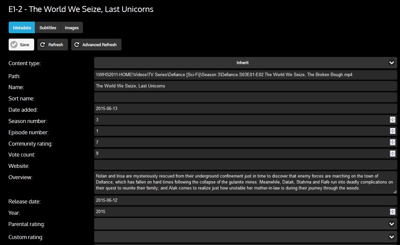This screenshot has width=400, height=245.
Task: Open the Custom rating dropdown
Action: [392, 237]
